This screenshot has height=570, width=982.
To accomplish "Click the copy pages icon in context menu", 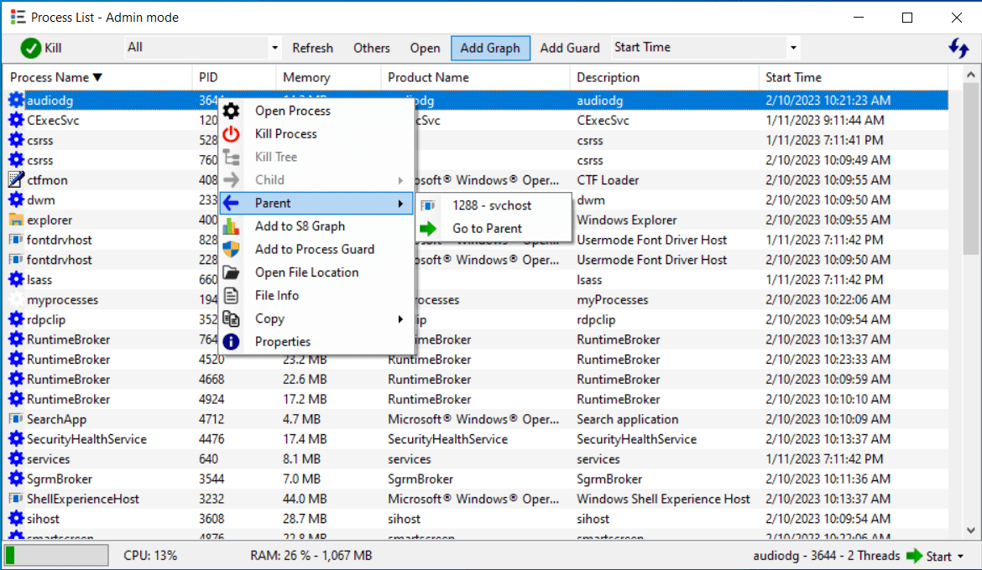I will tap(231, 319).
